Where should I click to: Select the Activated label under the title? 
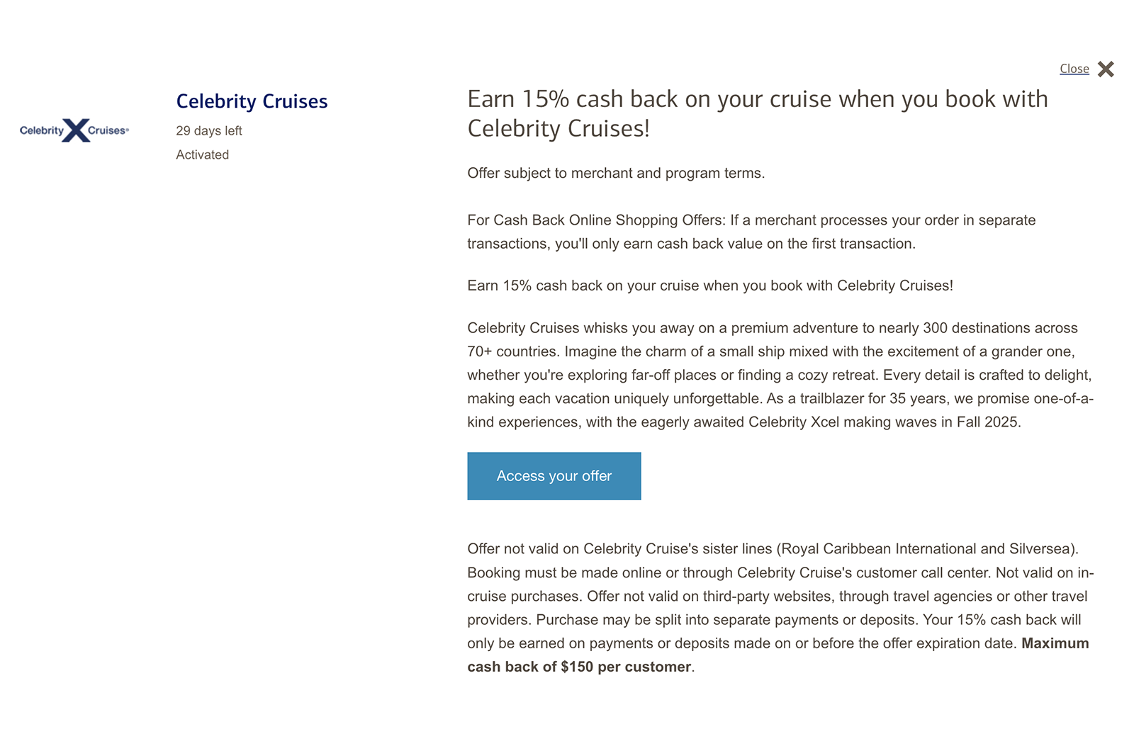coord(202,154)
